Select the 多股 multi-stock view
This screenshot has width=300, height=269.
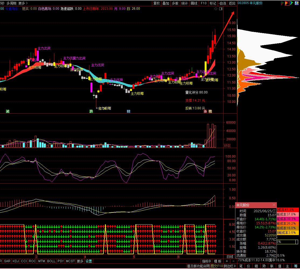(x=175, y=3)
